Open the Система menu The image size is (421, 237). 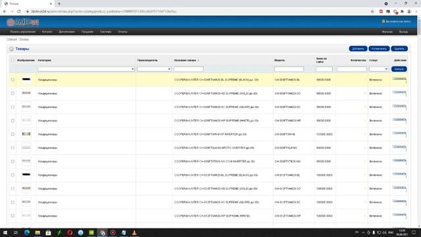[x=105, y=32]
